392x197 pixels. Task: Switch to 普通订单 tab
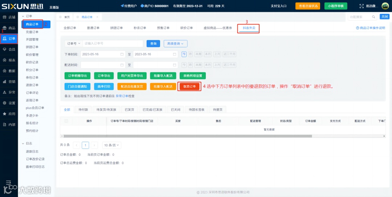[93, 28]
